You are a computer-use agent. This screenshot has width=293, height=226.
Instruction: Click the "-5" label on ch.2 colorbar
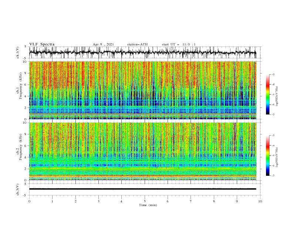tap(273, 155)
